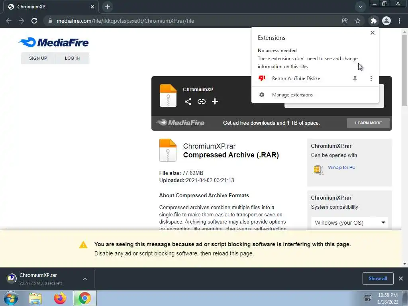This screenshot has width=408, height=306.
Task: Launch Firefox from the taskbar
Action: pos(60,298)
